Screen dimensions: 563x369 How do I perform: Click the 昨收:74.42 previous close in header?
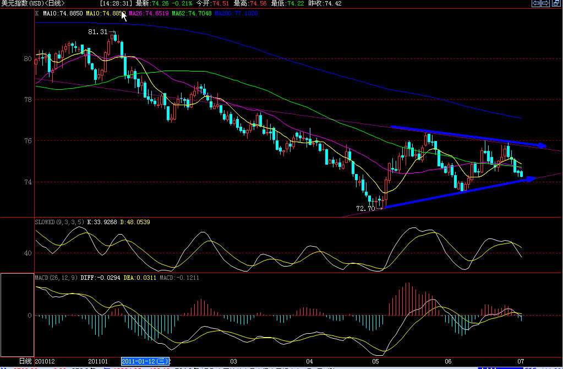click(x=325, y=3)
